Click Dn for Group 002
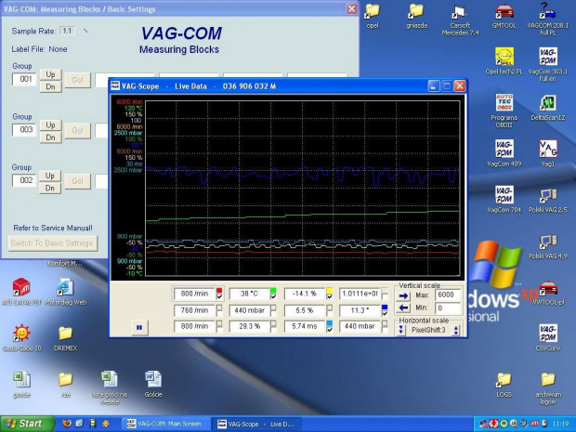The image size is (576, 432). (50, 188)
